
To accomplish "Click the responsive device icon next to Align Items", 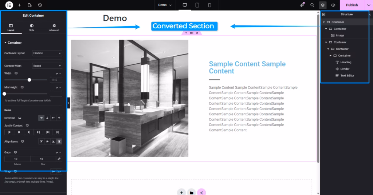I will point(23,142).
